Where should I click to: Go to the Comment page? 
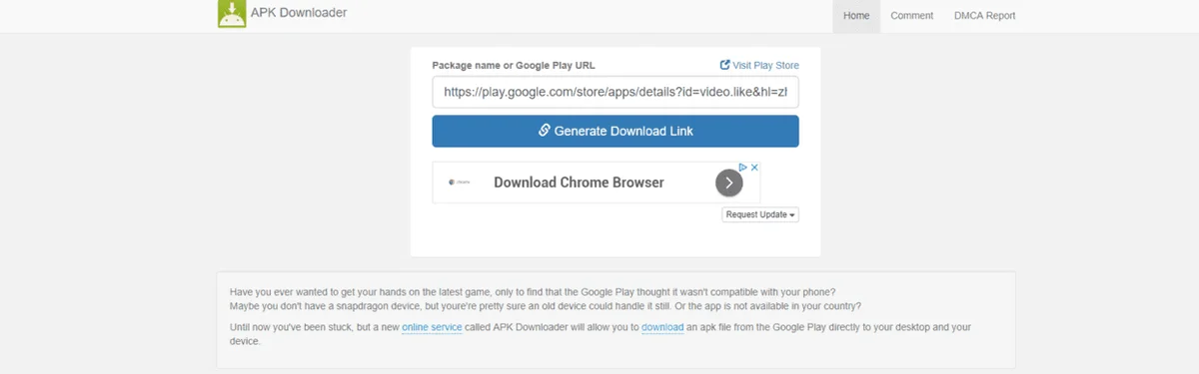pyautogui.click(x=912, y=16)
